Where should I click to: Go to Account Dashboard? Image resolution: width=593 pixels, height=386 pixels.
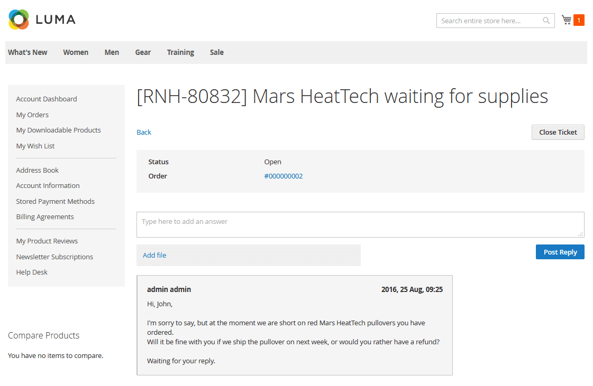tap(46, 99)
